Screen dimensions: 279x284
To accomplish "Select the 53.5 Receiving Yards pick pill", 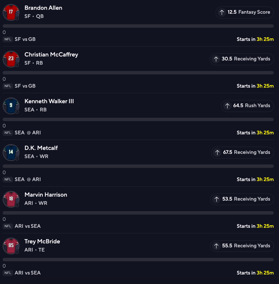I will (242, 199).
